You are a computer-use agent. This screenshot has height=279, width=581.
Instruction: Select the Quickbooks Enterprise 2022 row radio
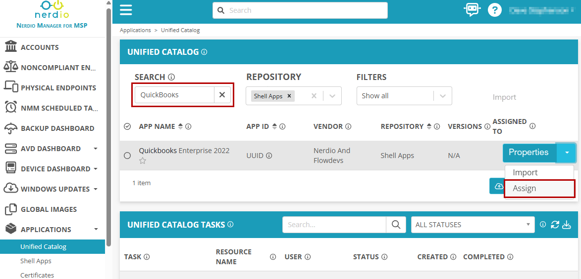pos(127,156)
